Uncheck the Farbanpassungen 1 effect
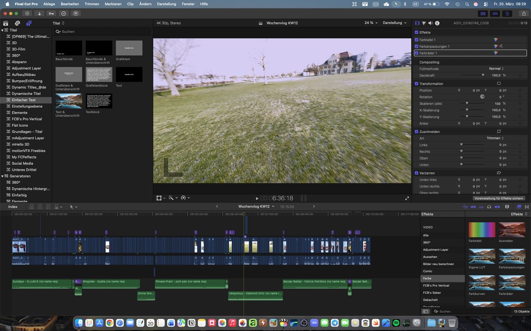 [416, 46]
